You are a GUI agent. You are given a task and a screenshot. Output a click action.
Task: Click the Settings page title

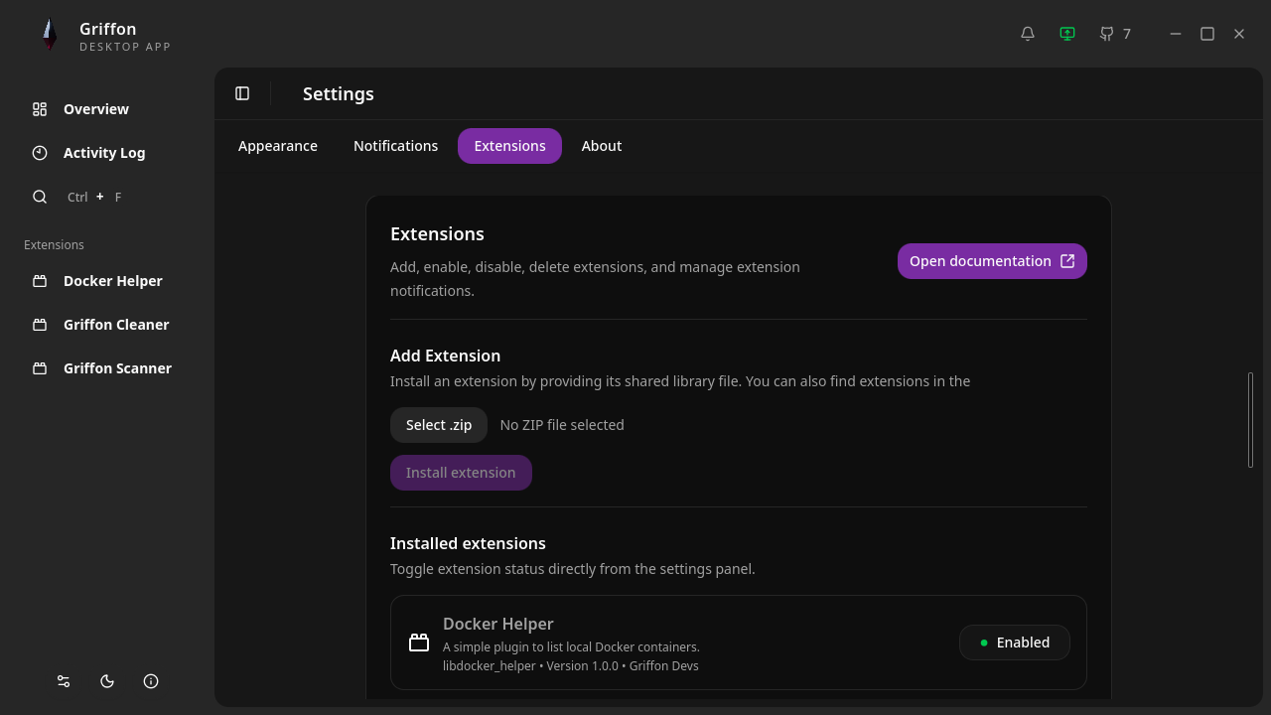(x=339, y=93)
